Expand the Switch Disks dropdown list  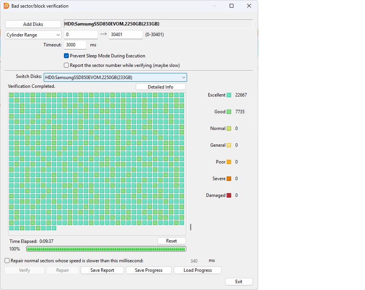point(115,78)
